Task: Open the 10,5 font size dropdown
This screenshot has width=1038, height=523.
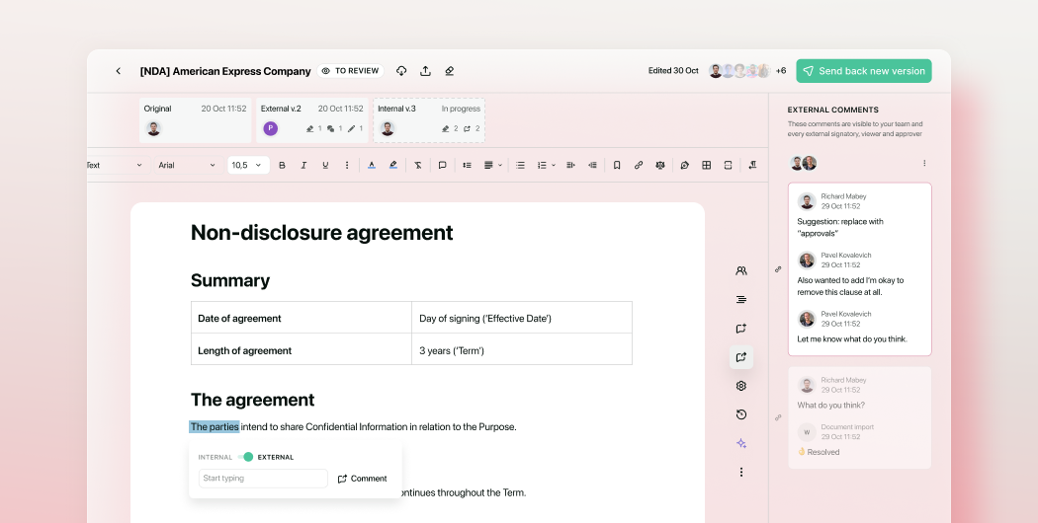Action: 248,166
